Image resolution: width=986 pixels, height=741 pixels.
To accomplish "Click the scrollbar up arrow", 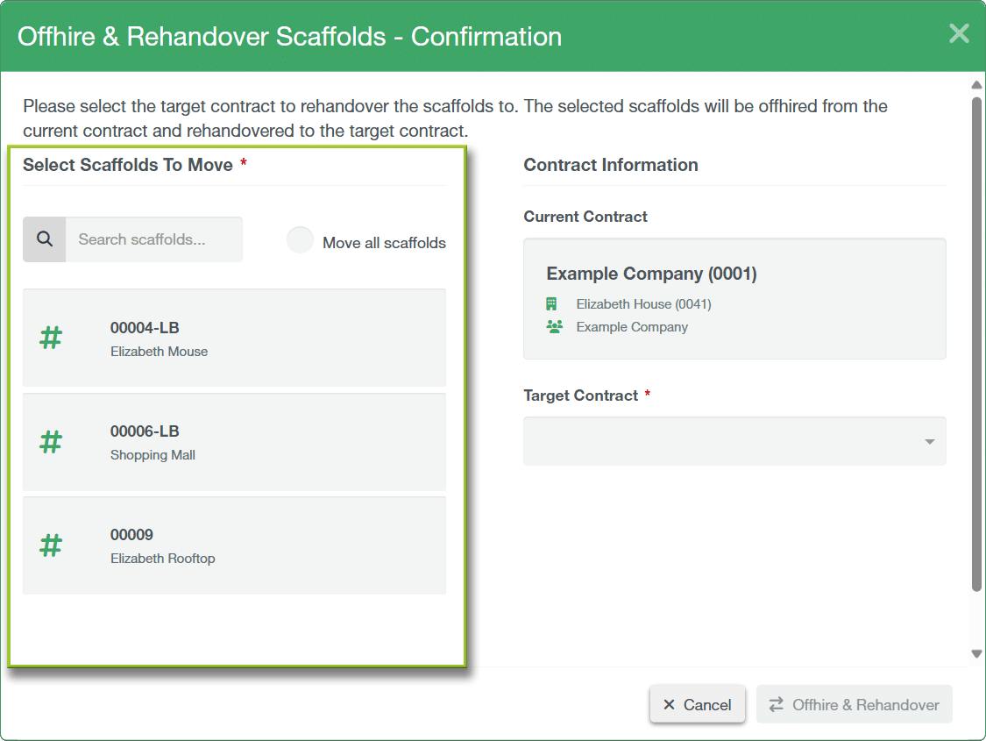I will pyautogui.click(x=976, y=85).
